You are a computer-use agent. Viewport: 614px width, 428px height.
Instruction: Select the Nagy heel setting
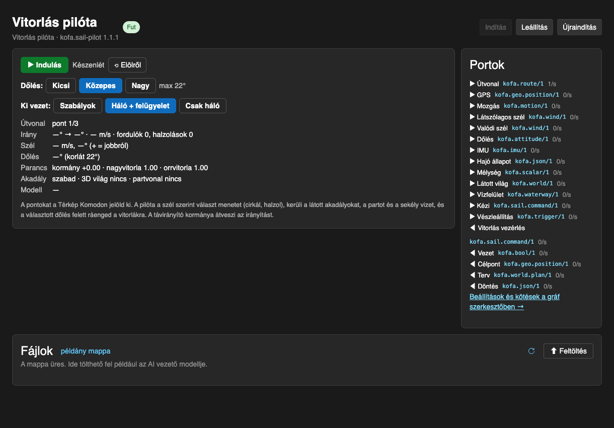140,86
